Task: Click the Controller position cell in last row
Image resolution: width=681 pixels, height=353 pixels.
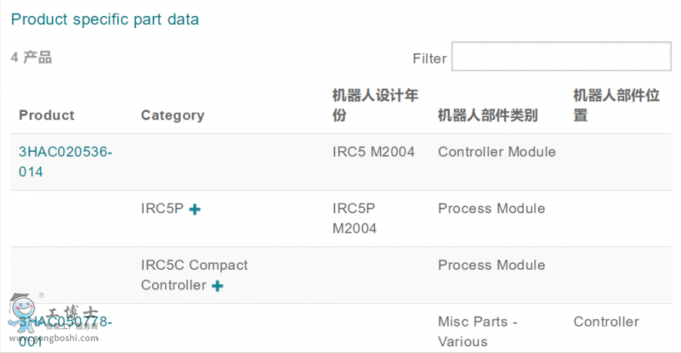Action: click(x=606, y=322)
